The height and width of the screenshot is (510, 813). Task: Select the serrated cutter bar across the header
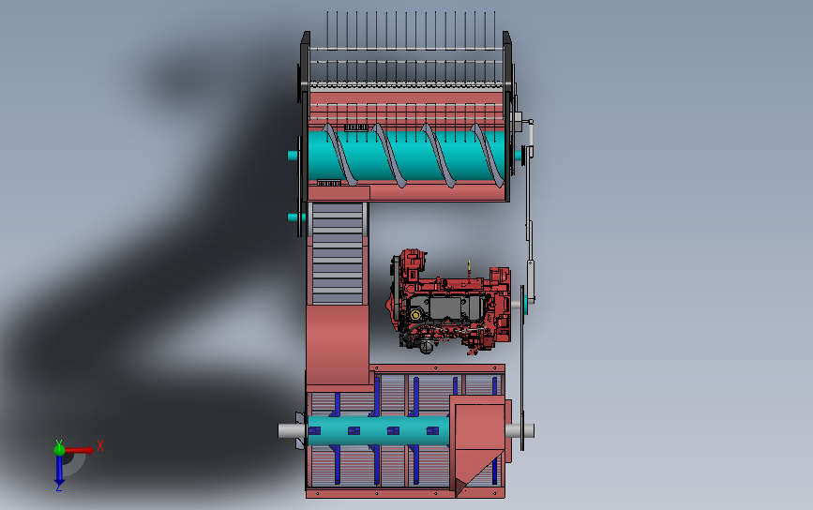click(x=406, y=83)
